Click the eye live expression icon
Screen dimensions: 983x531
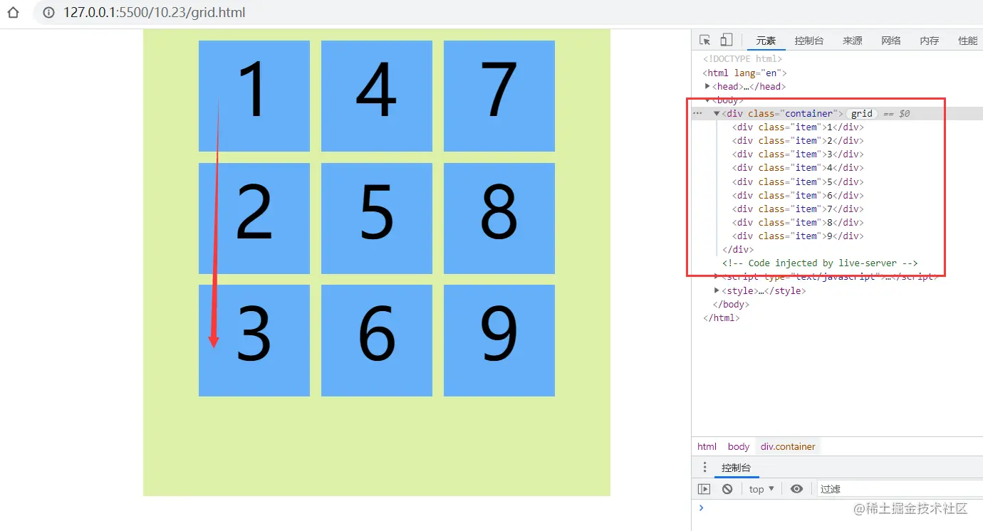click(797, 489)
